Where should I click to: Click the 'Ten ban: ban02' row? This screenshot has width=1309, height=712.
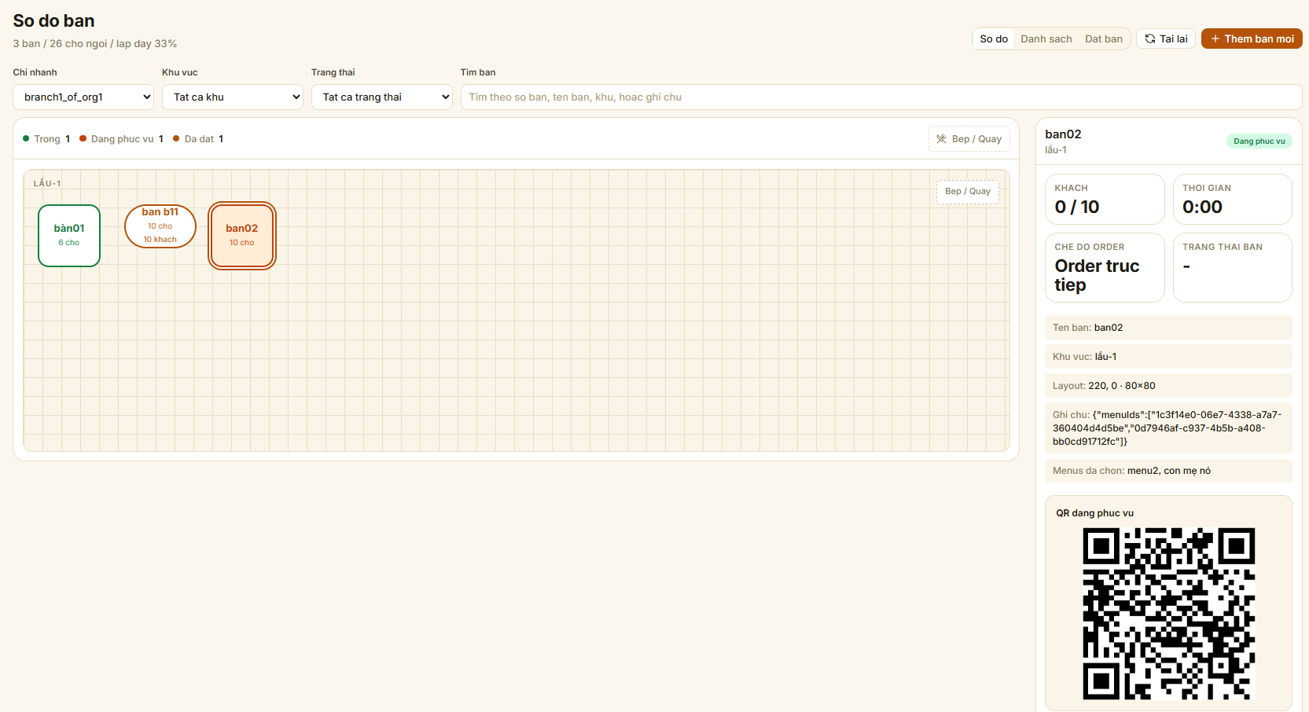pos(1168,328)
